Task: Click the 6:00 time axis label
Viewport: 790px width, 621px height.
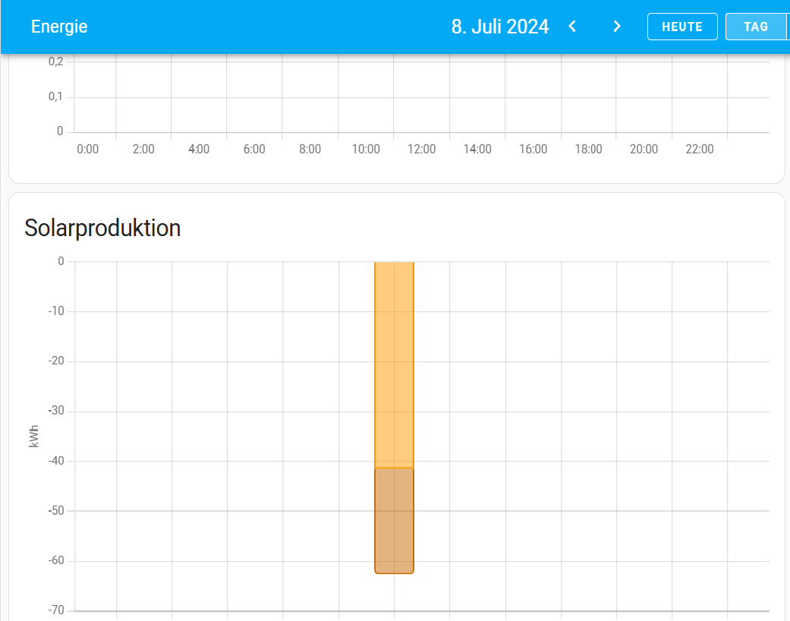Action: 254,150
